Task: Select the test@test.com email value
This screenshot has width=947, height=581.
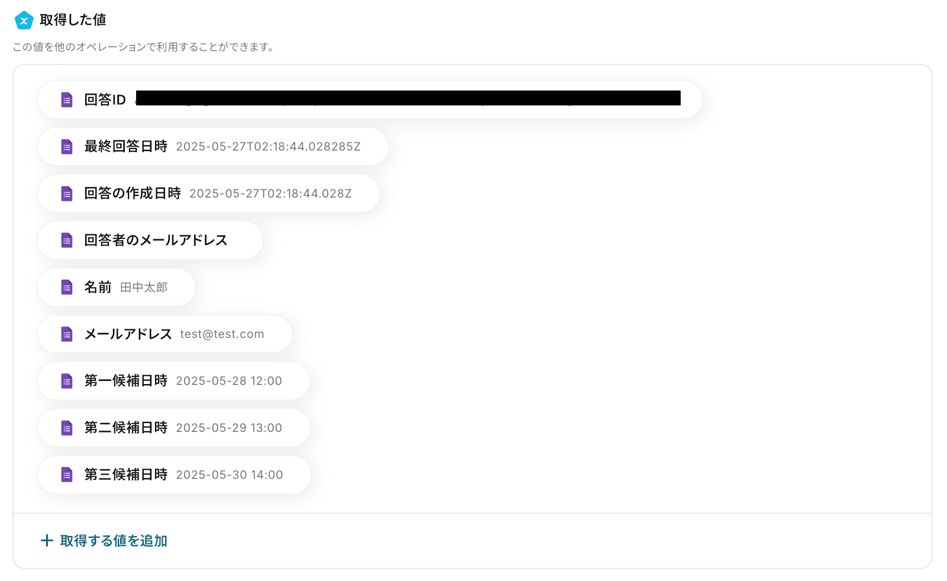Action: 222,334
